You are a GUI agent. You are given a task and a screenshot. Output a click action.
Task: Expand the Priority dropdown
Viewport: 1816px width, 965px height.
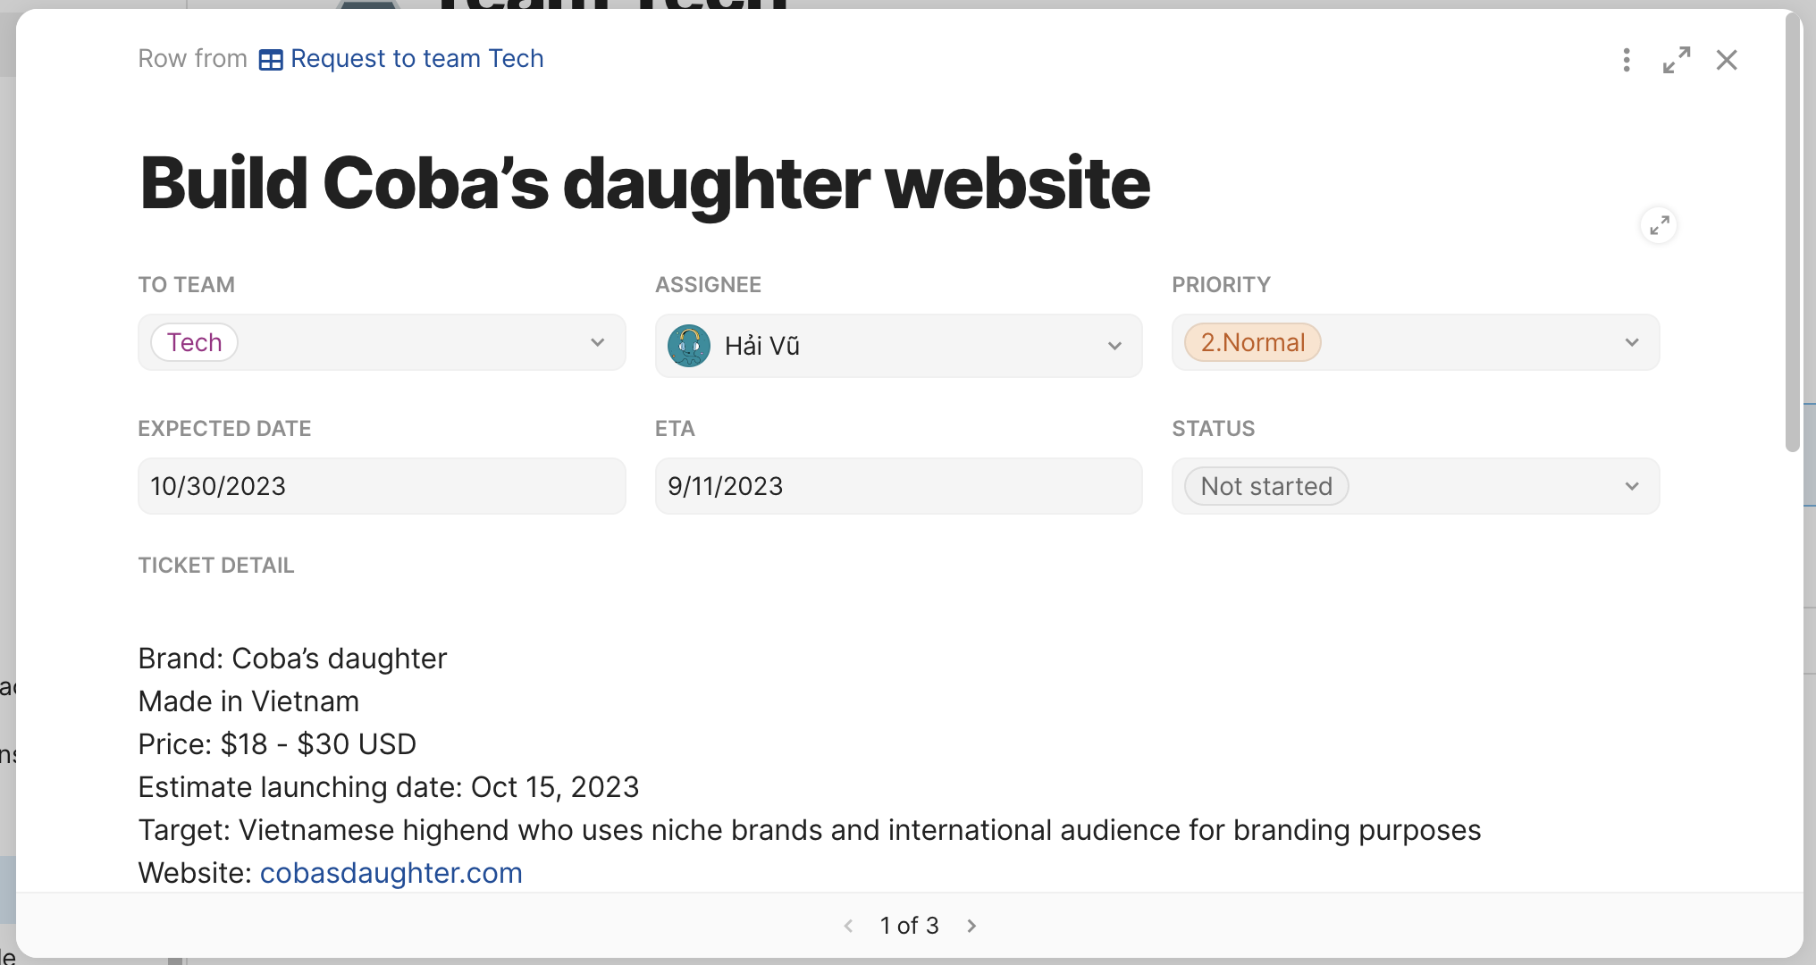tap(1632, 342)
